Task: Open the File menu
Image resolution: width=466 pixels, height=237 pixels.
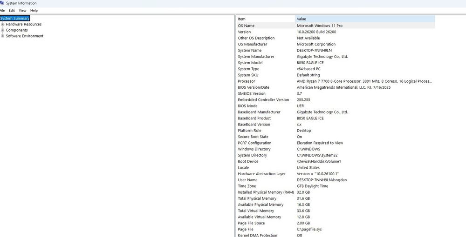Action: click(2, 10)
